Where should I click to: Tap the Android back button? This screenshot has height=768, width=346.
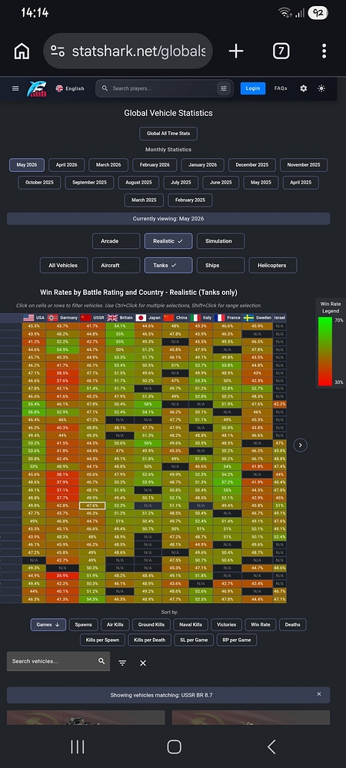[271, 747]
